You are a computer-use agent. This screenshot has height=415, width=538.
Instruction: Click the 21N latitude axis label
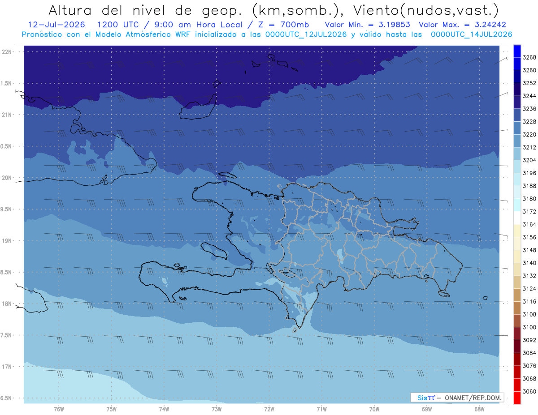[x=8, y=115]
